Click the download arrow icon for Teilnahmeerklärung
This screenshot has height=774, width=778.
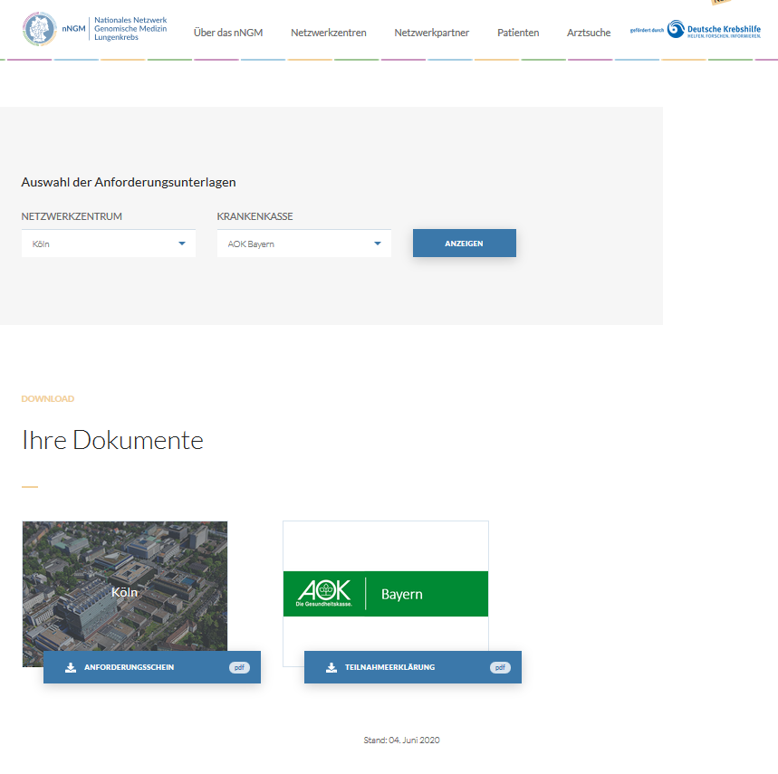331,667
